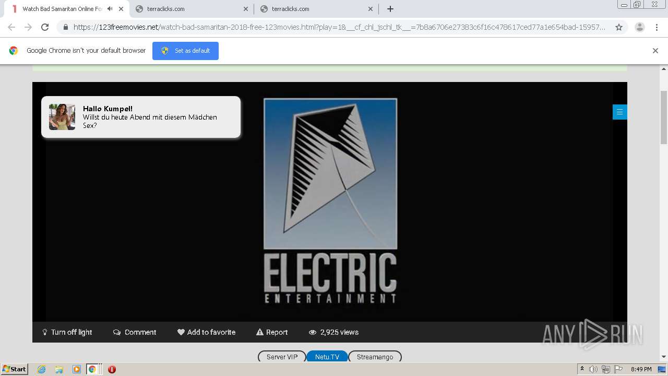
Task: Click the scrollbar up arrow
Action: pos(664,68)
